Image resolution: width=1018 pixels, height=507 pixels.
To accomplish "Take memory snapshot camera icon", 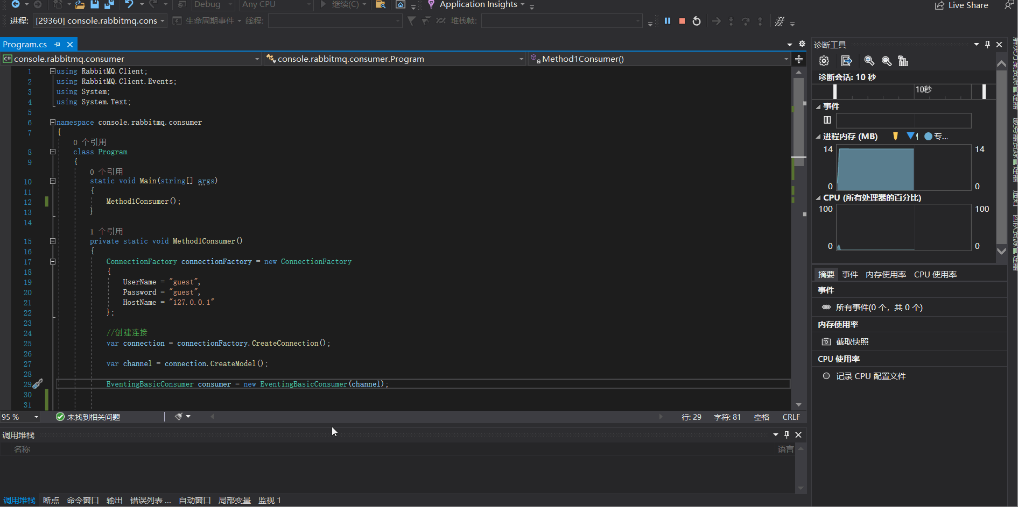I will 826,342.
